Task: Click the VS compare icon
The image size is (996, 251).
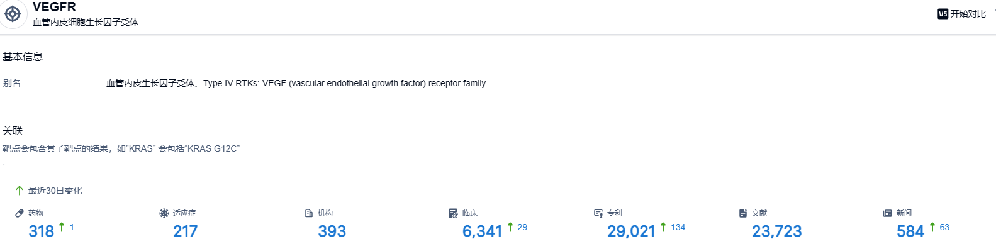Action: pyautogui.click(x=943, y=14)
